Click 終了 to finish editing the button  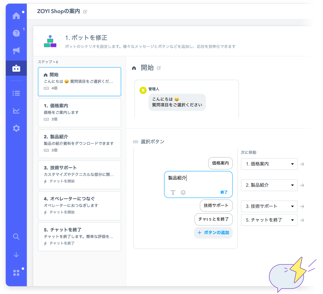[224, 192]
